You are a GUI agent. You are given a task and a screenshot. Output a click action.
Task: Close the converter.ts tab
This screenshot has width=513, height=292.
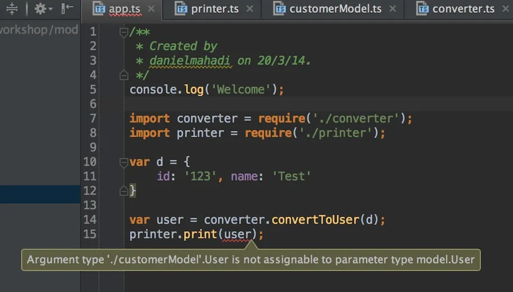coord(506,9)
